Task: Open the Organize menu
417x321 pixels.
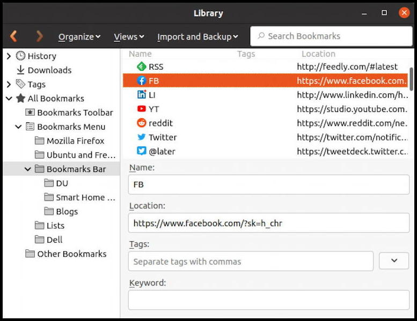Action: [79, 36]
